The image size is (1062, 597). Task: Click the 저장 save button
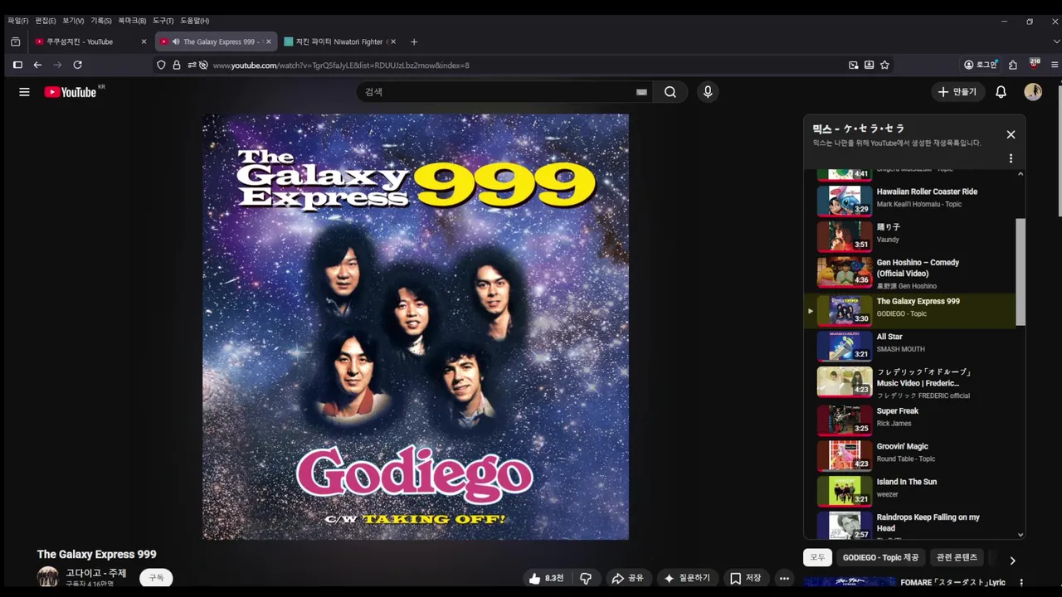pyautogui.click(x=744, y=578)
